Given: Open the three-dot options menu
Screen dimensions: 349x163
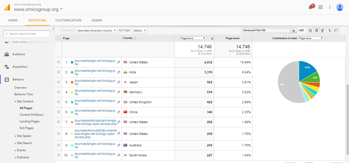Looking at the screenshot, I should (x=330, y=7).
